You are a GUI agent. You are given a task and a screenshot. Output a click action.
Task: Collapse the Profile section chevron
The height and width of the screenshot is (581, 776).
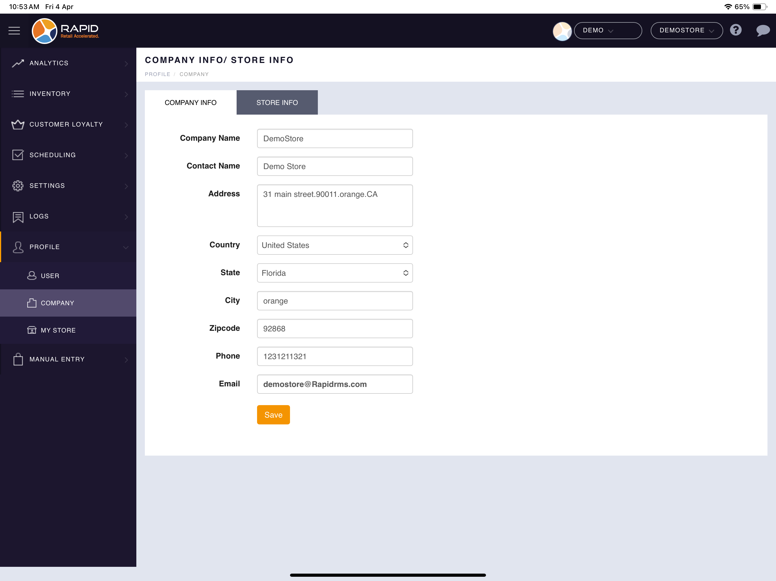(x=126, y=247)
